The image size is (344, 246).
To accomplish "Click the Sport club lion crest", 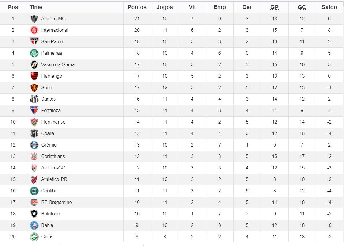I will pyautogui.click(x=34, y=88).
